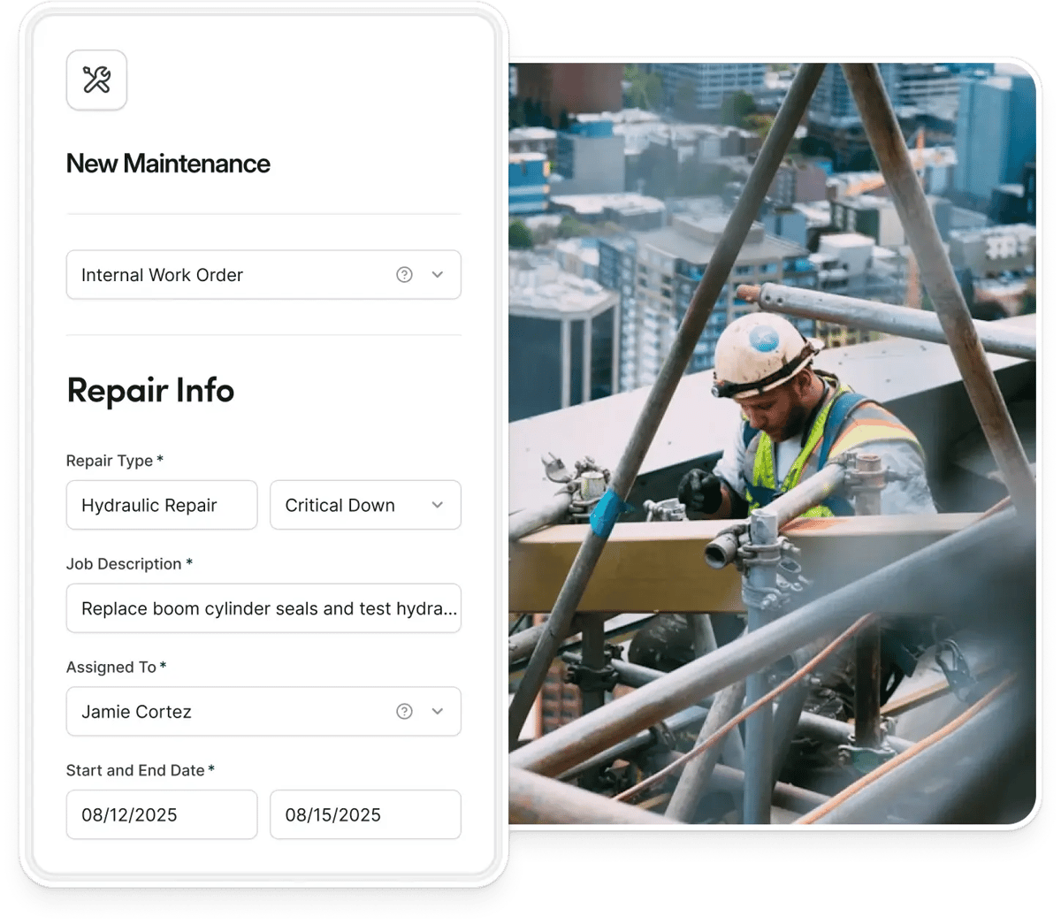Click the Assigned To label
This screenshot has height=924, width=1061.
click(116, 668)
